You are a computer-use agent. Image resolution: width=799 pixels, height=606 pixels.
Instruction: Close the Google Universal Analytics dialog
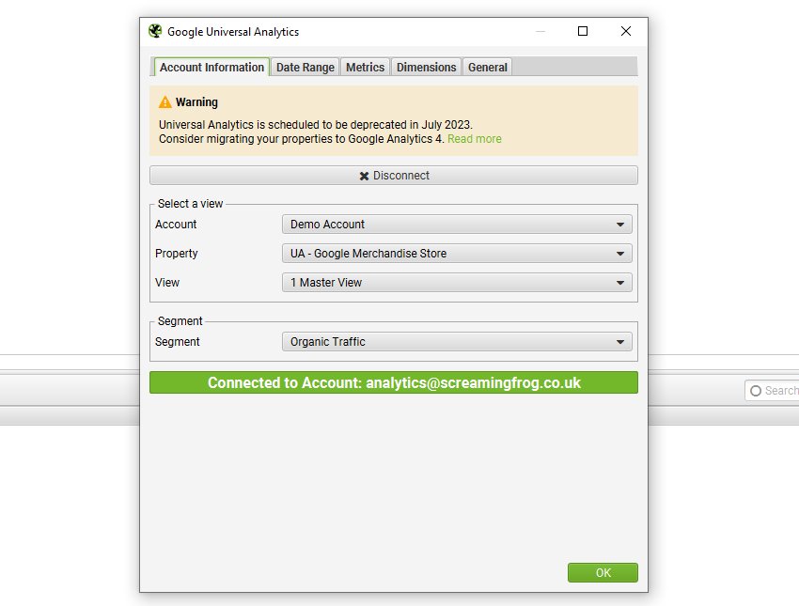[626, 31]
